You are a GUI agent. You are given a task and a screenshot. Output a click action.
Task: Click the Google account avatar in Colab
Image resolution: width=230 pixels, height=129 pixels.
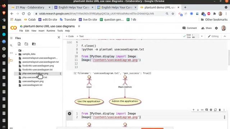tap(224, 28)
